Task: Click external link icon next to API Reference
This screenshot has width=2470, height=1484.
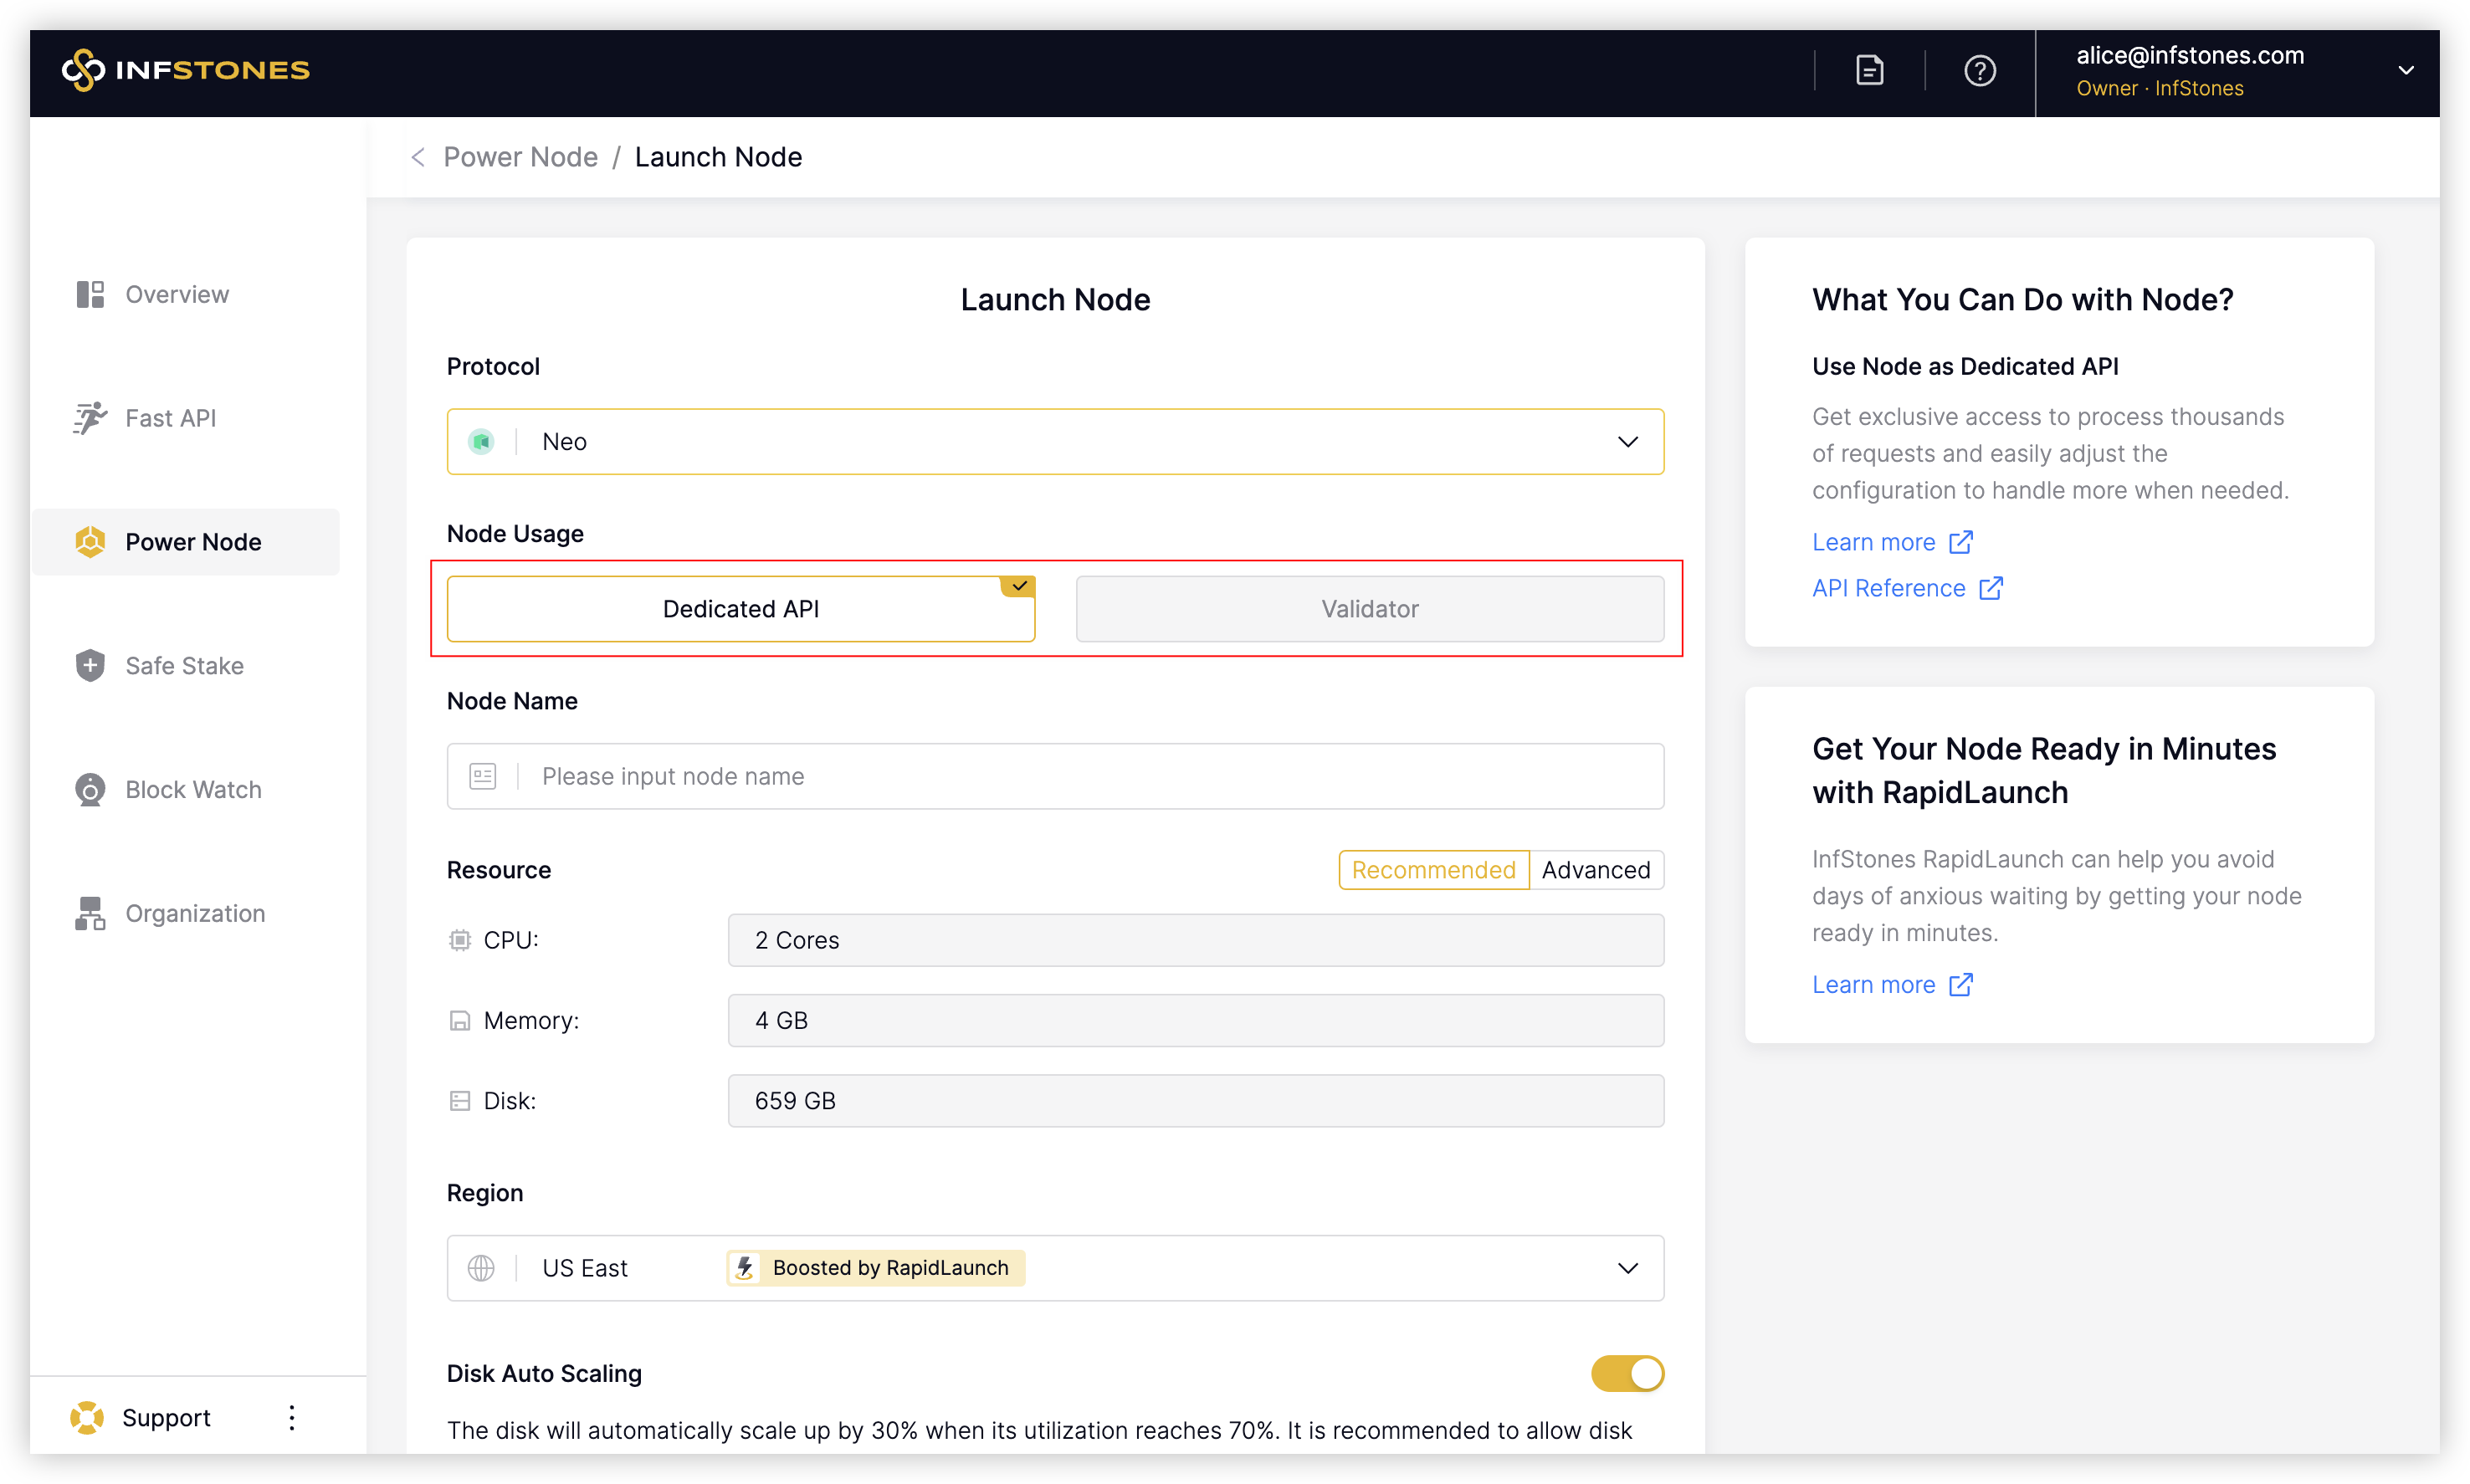Action: (1991, 588)
